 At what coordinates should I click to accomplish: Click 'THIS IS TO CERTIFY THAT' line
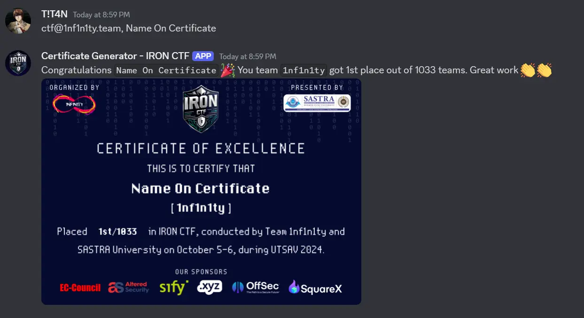coord(201,169)
